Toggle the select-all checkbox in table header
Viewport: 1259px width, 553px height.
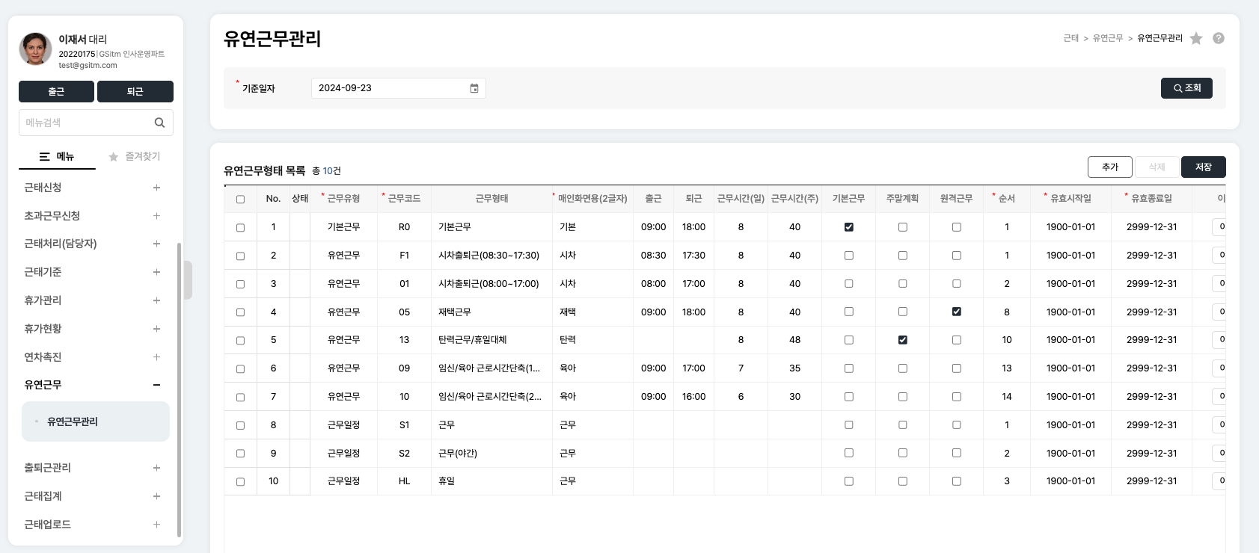click(240, 200)
